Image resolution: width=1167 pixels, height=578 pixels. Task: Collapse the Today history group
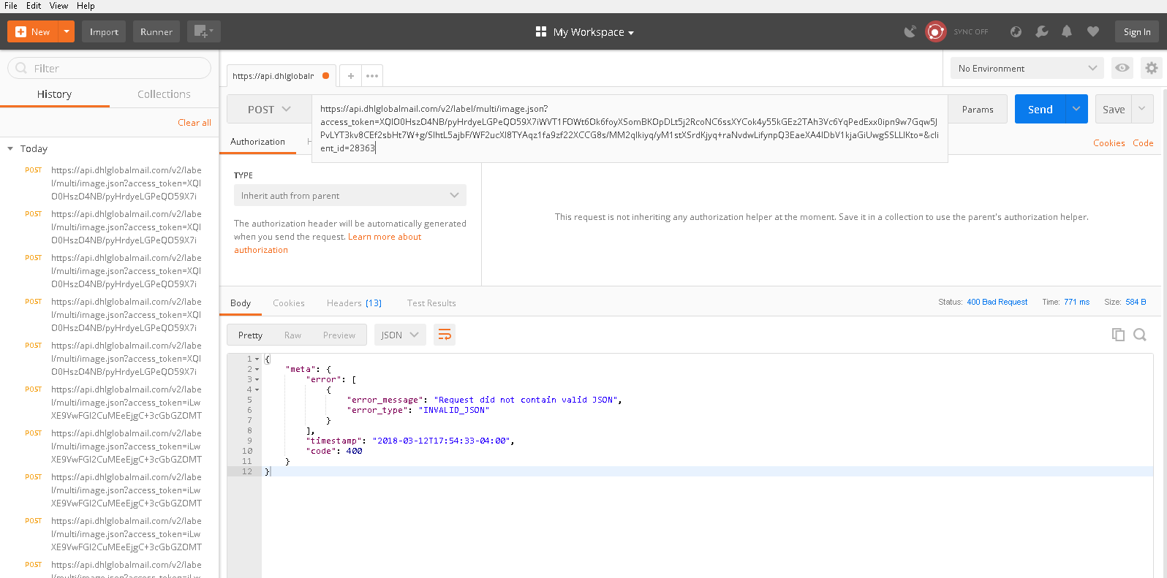point(10,148)
